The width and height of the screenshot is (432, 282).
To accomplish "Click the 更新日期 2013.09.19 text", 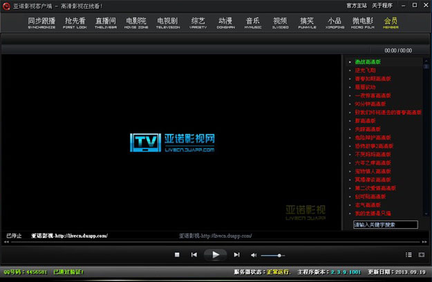I will [397, 272].
